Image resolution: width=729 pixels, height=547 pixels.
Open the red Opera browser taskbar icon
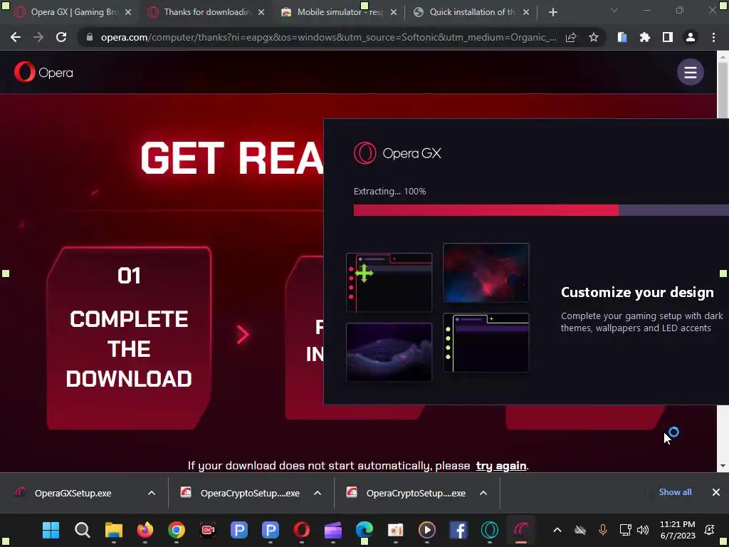point(302,530)
